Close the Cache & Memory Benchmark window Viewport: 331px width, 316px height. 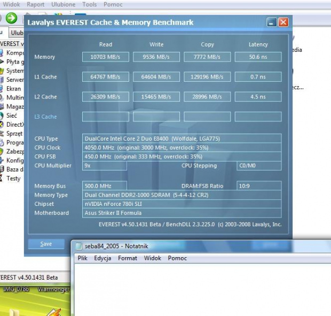coord(283,22)
